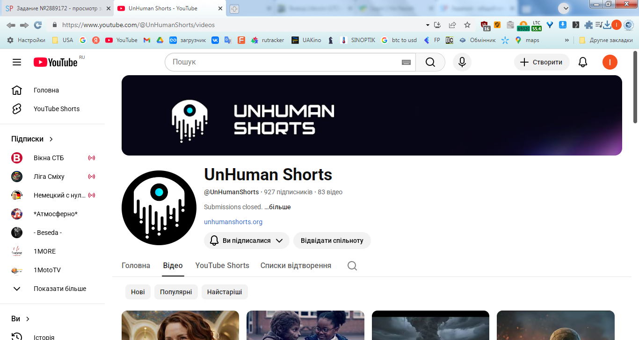This screenshot has width=639, height=340.
Task: Open the uBlock extension showing 16
Action: (x=485, y=26)
